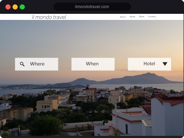Open the Book menu item
The image size is (184, 138).
pyautogui.click(x=142, y=17)
